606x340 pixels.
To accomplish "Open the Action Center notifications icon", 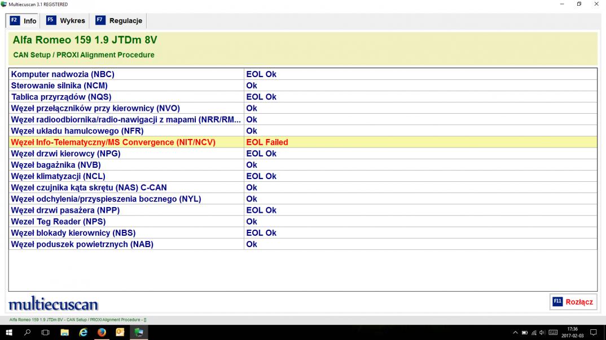I will [x=594, y=332].
